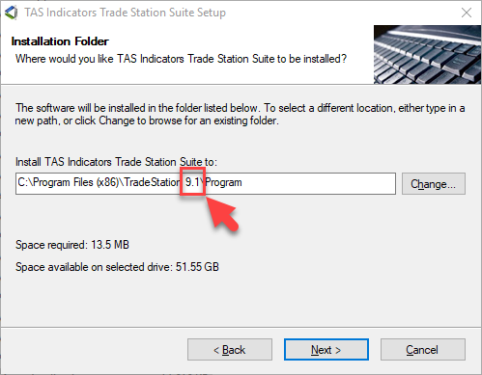
Task: Click the Installation Folder heading
Action: (x=60, y=41)
